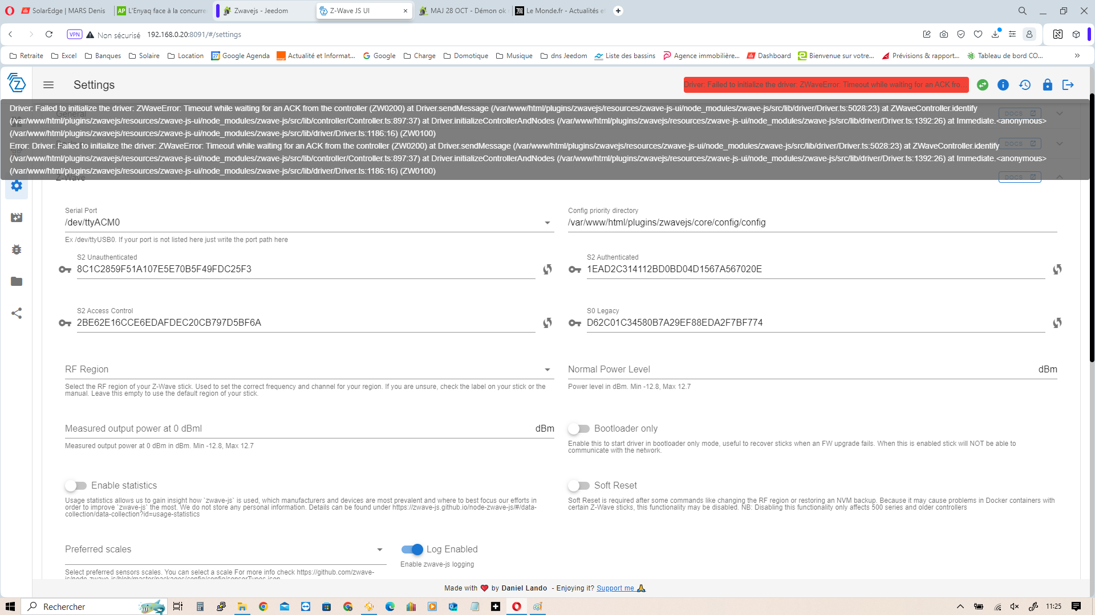Screen dimensions: 1095x615
Task: Click the page vertical scrollbar
Action: (1092, 228)
